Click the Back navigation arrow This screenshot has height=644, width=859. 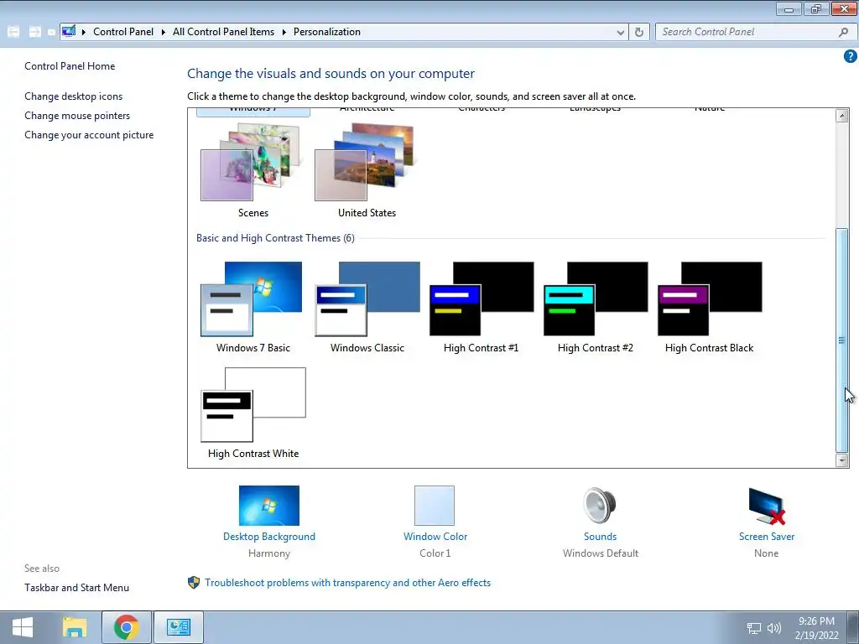pos(13,32)
